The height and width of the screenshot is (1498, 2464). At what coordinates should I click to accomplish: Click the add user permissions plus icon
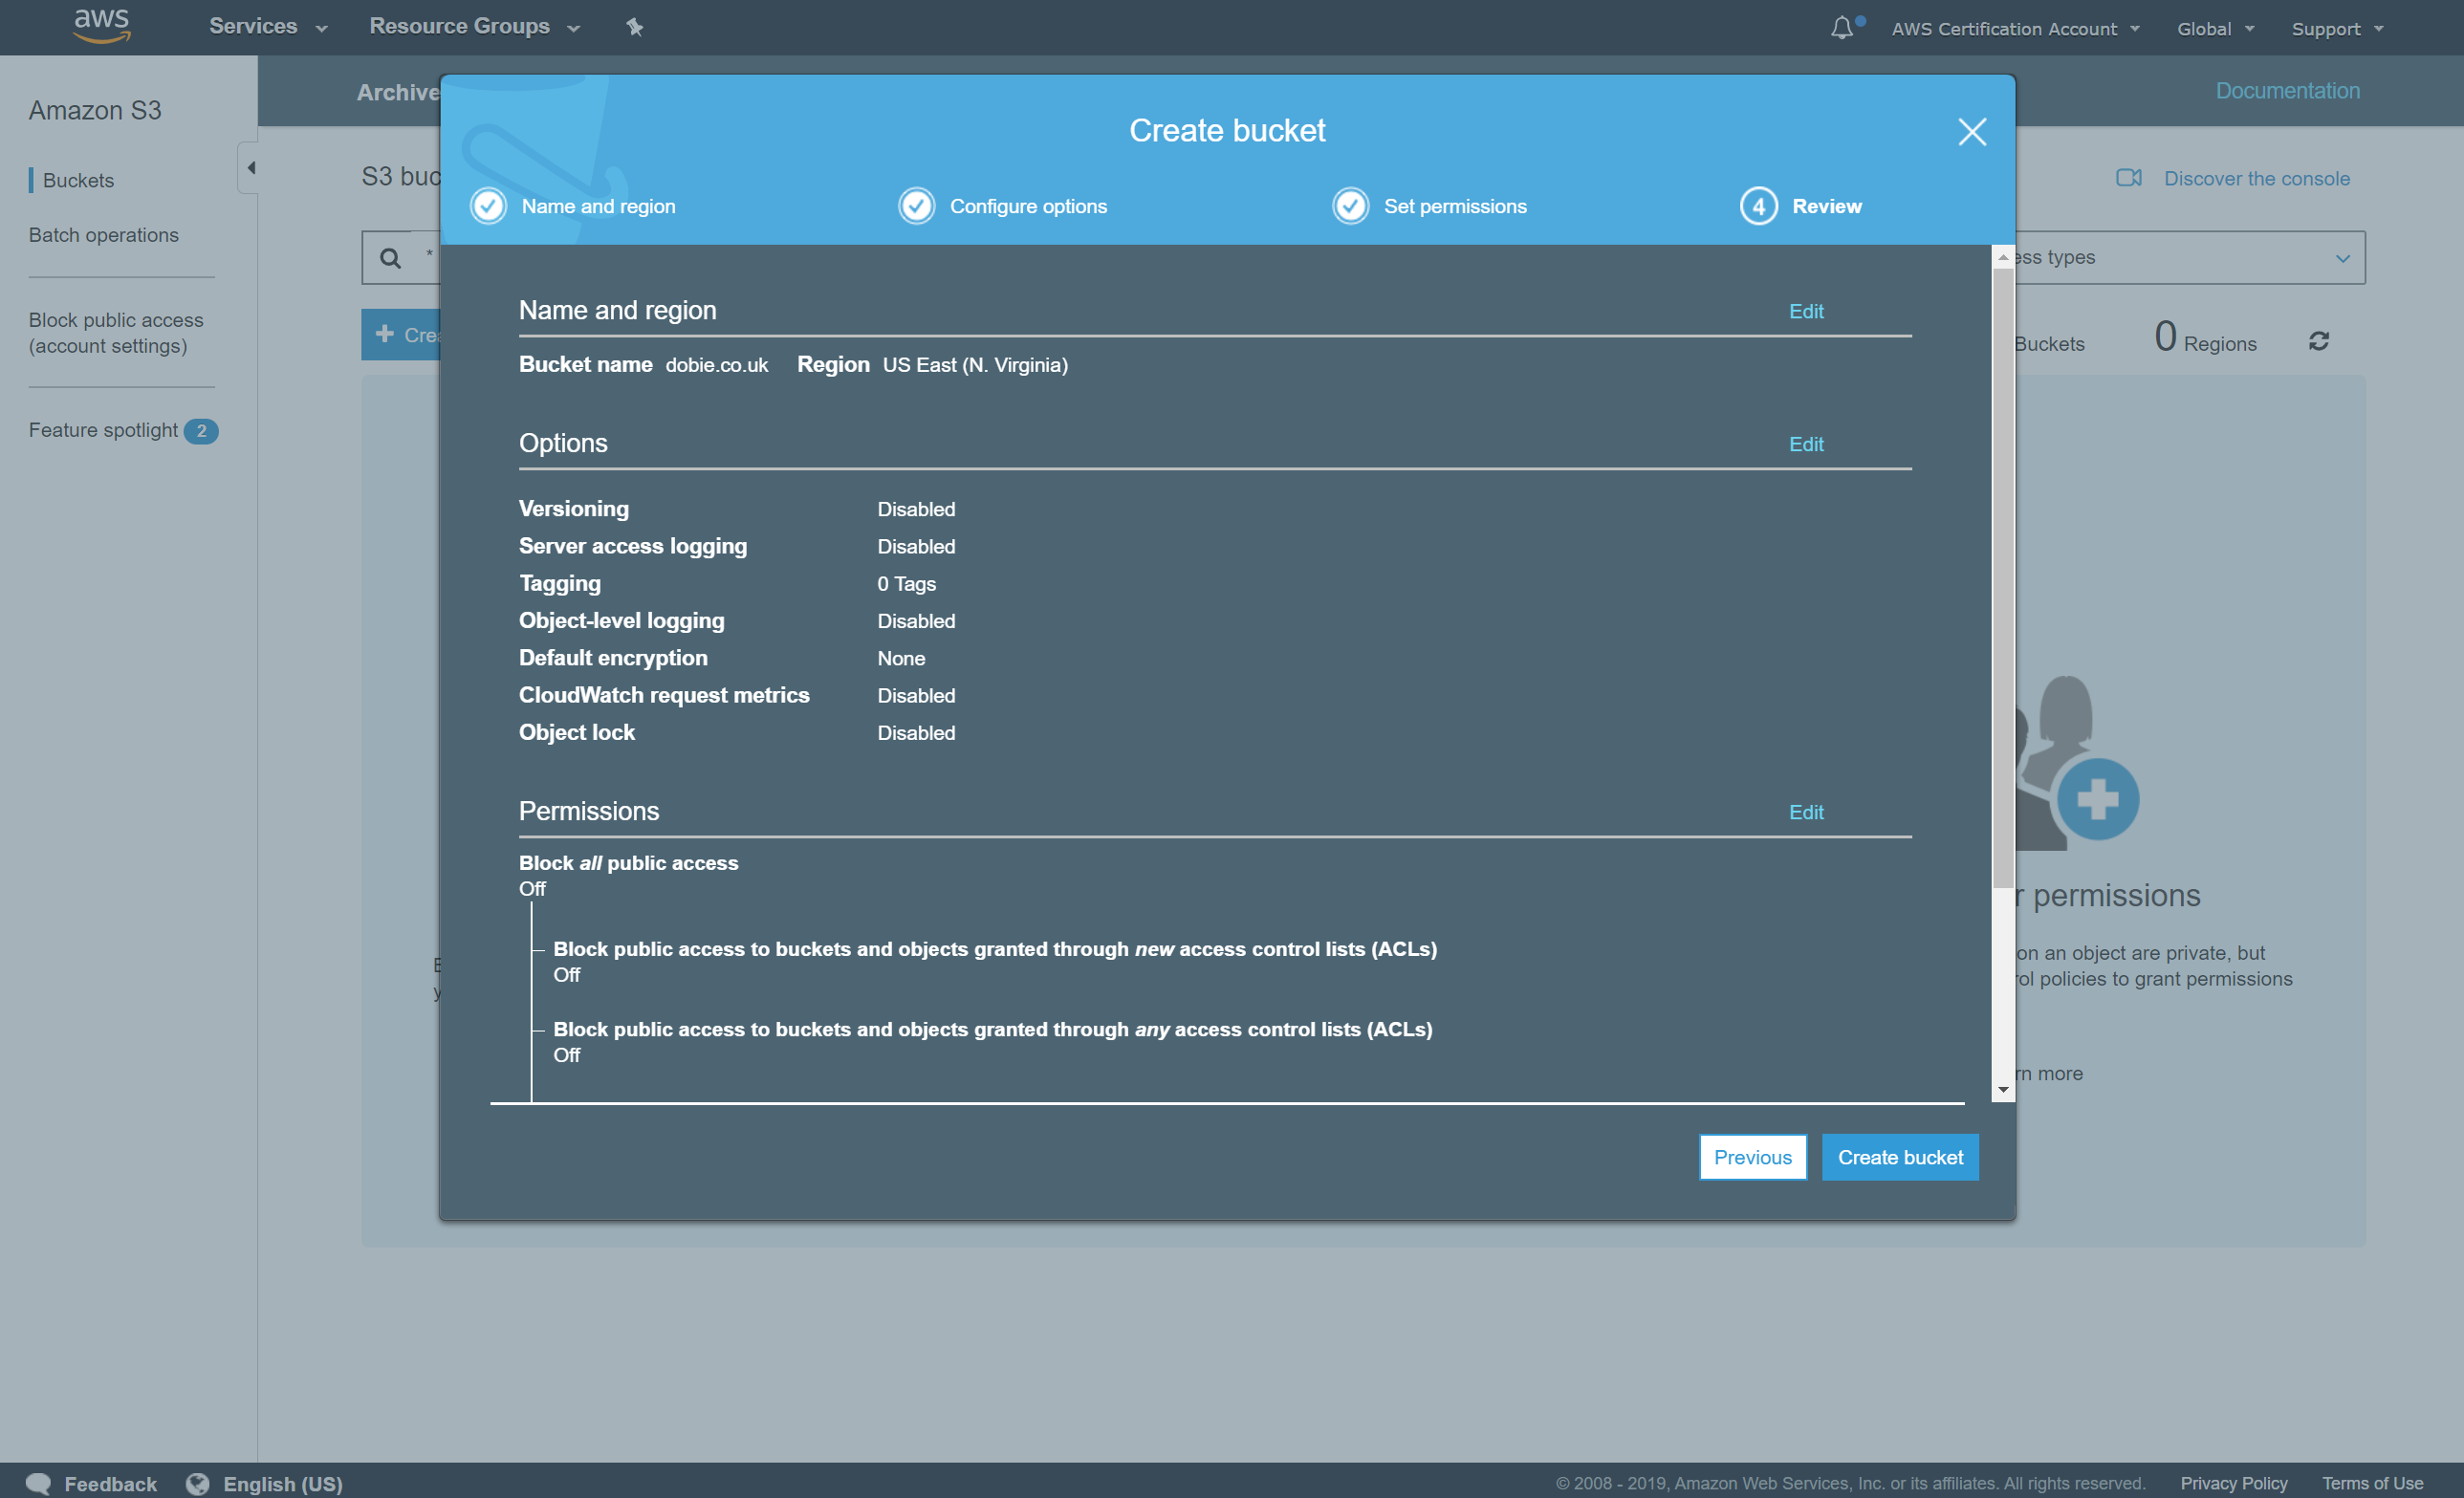point(2098,799)
